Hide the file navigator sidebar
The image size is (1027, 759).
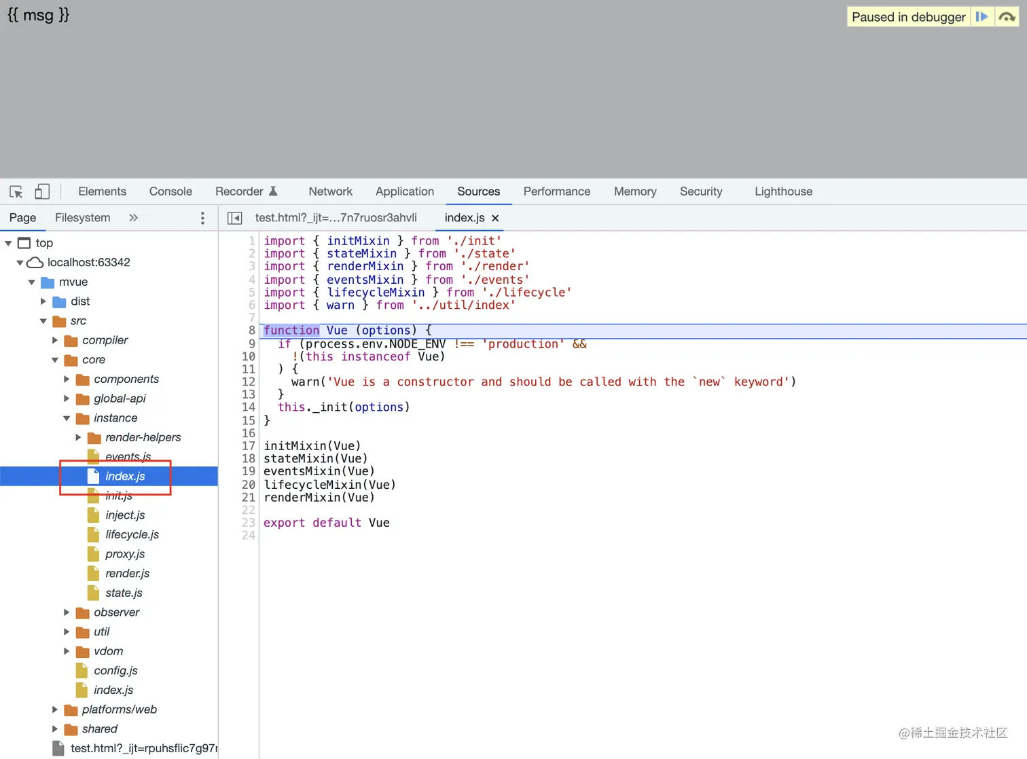coord(234,218)
